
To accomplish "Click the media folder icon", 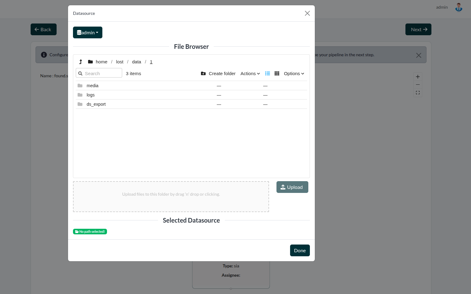I will [x=80, y=86].
